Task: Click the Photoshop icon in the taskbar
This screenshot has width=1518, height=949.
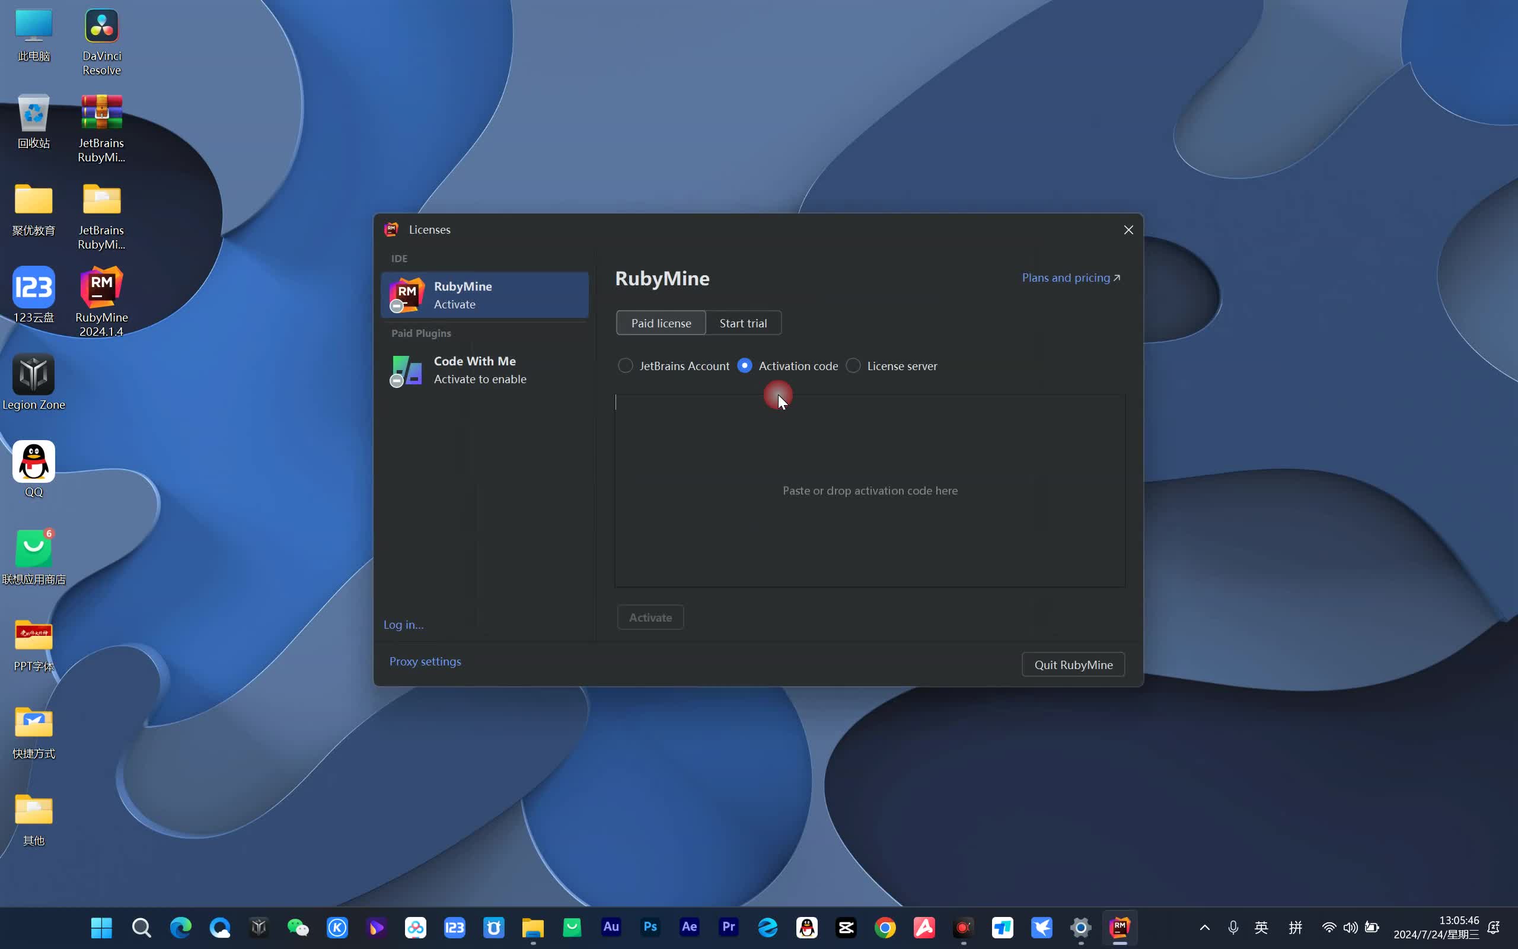Action: (650, 927)
